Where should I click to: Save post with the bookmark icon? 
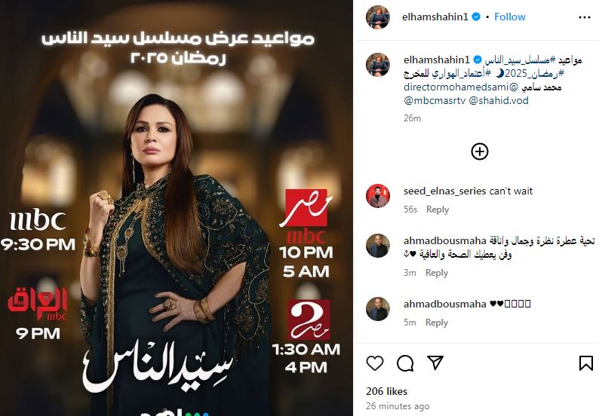585,363
